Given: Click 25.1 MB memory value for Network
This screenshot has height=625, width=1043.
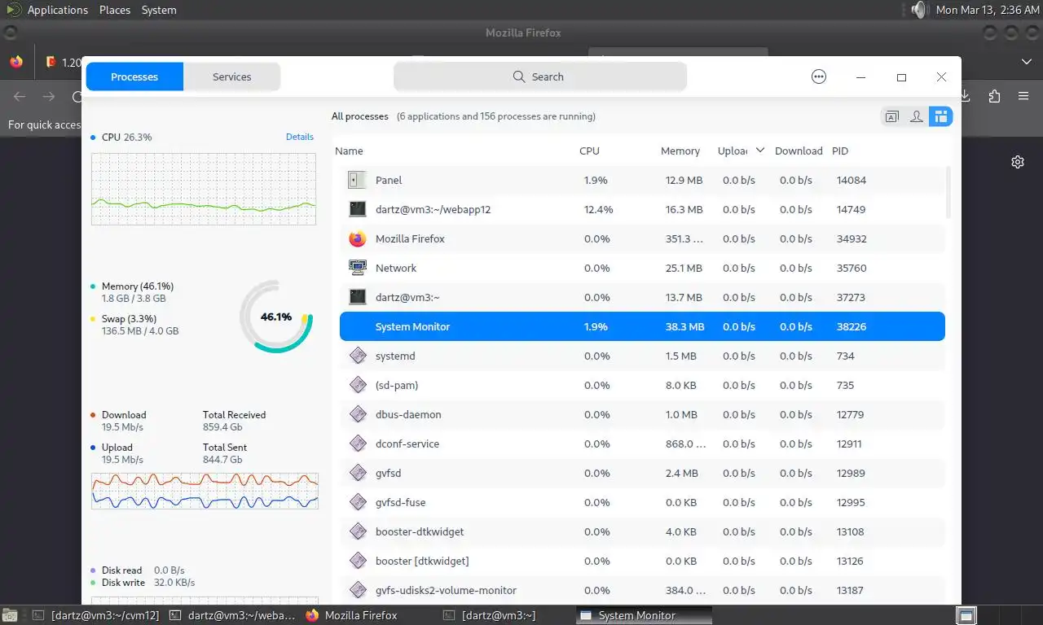Looking at the screenshot, I should (684, 268).
